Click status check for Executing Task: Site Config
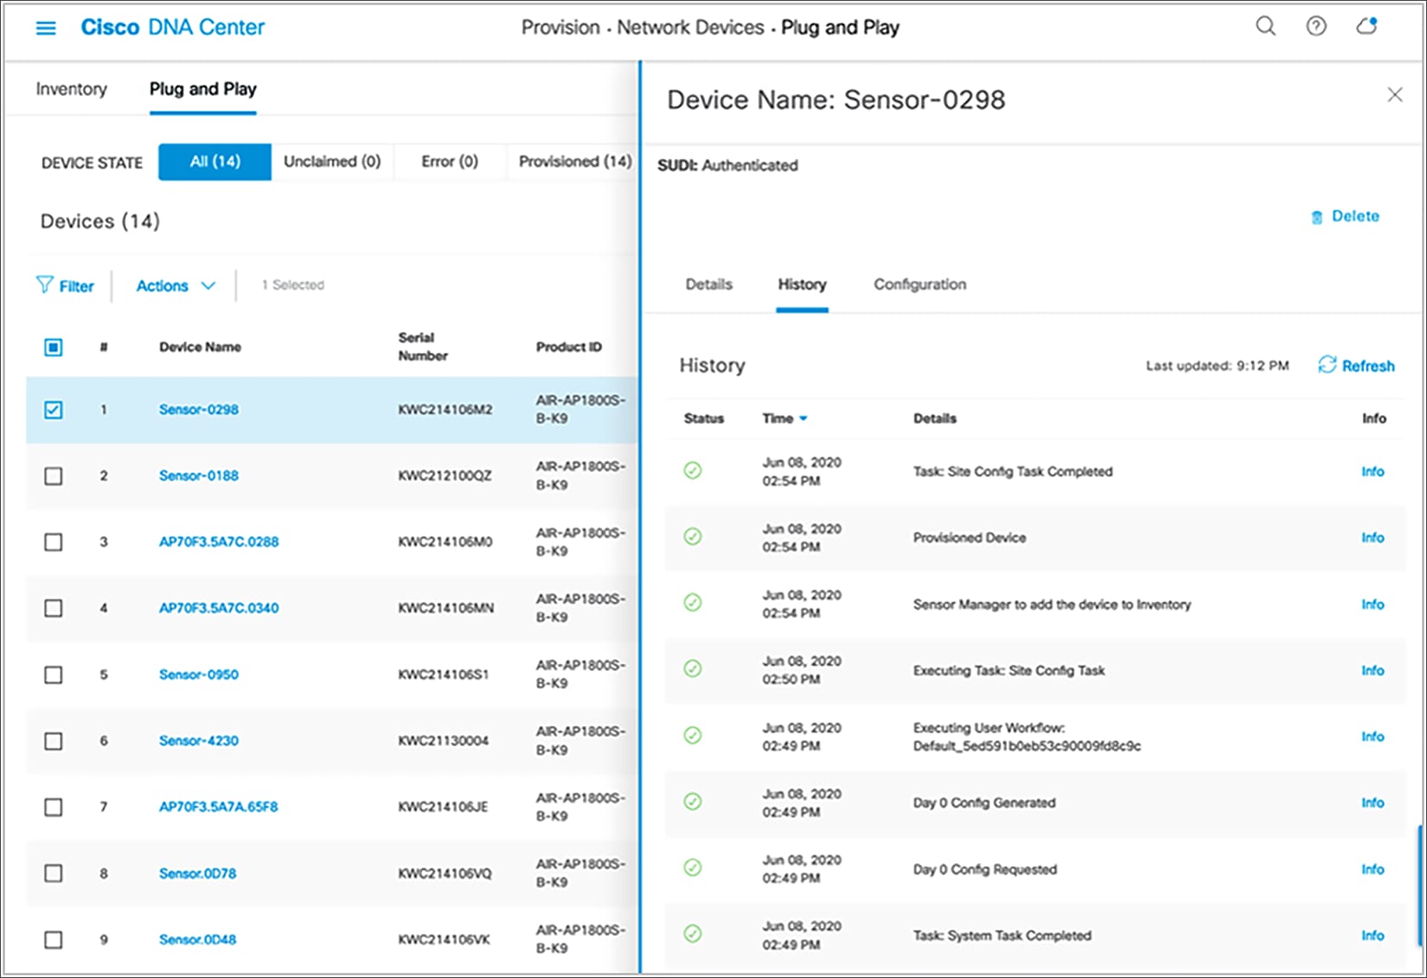This screenshot has width=1427, height=978. pyautogui.click(x=693, y=669)
